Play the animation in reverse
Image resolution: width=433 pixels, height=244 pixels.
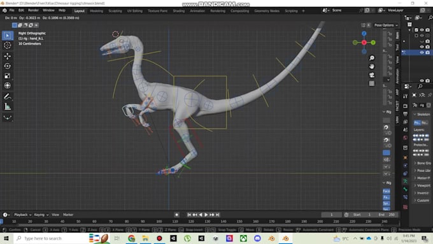tap(201, 215)
